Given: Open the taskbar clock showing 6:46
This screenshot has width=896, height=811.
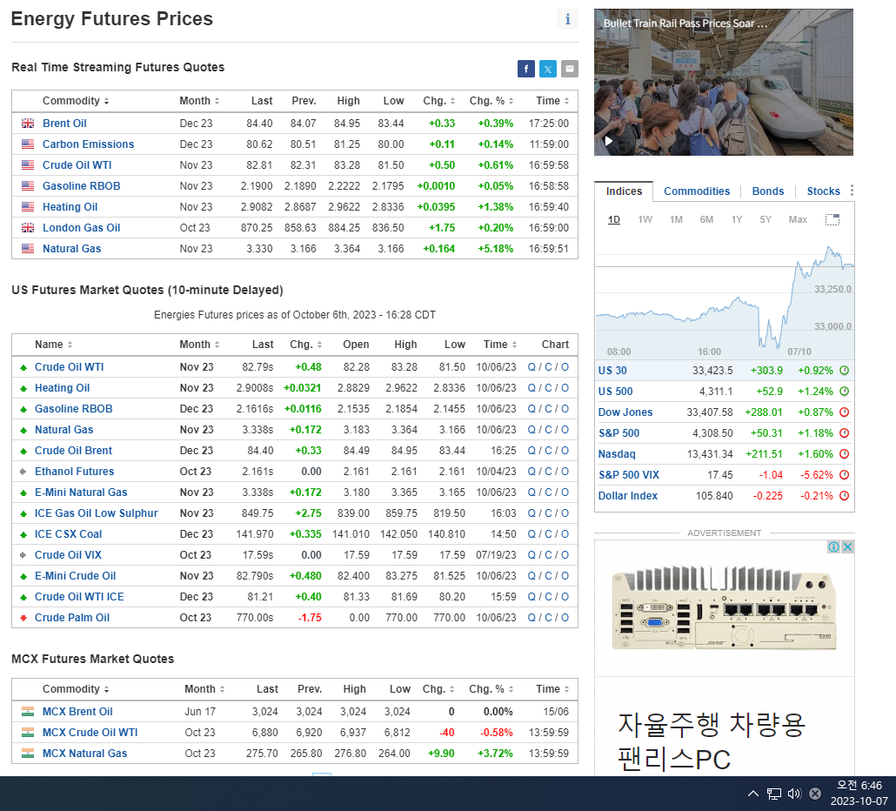Looking at the screenshot, I should (x=859, y=794).
